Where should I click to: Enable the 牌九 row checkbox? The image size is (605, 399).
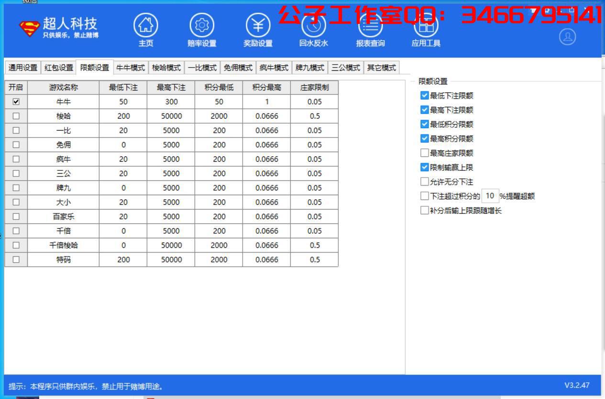16,188
